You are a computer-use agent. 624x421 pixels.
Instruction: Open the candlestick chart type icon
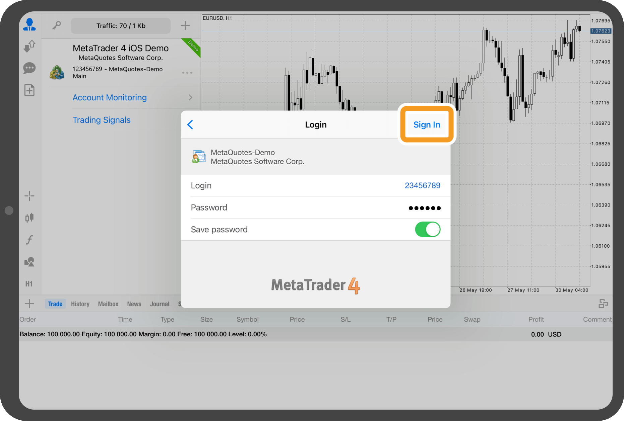click(x=29, y=218)
